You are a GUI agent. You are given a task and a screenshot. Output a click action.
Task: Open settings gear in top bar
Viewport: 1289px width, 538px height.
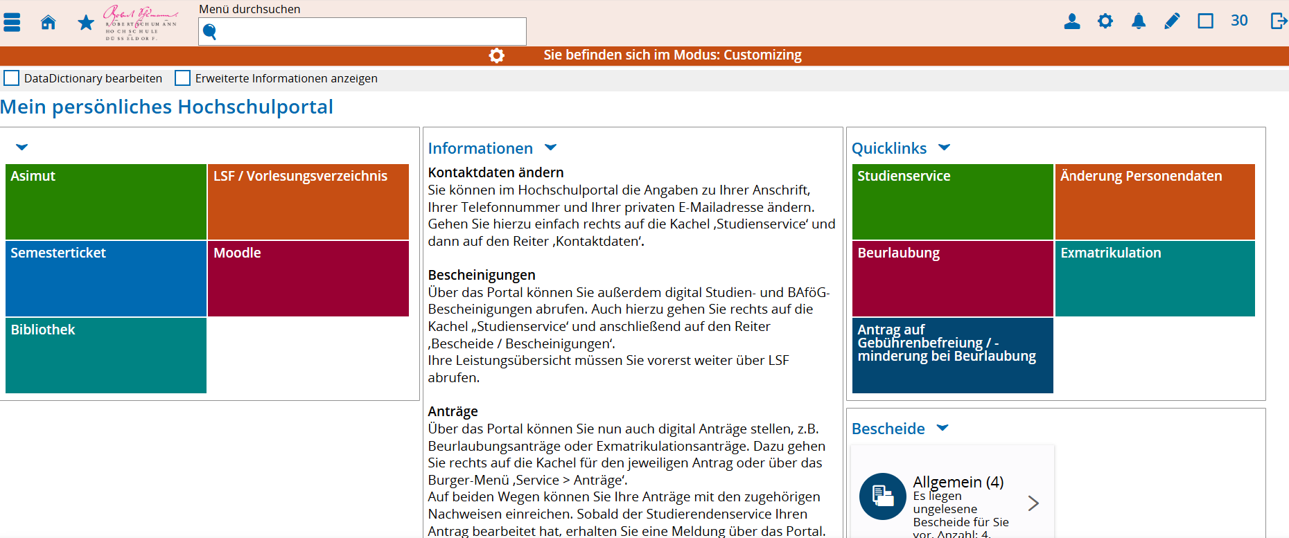pos(1105,21)
